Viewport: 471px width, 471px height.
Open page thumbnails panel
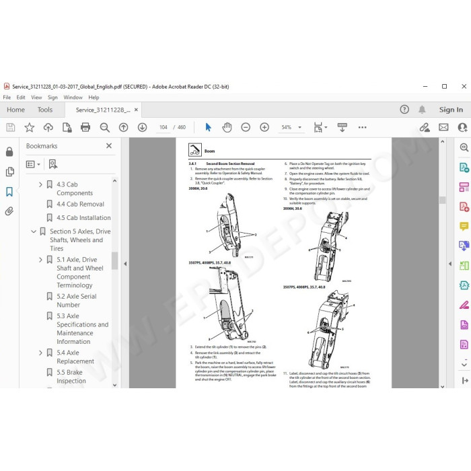9,172
